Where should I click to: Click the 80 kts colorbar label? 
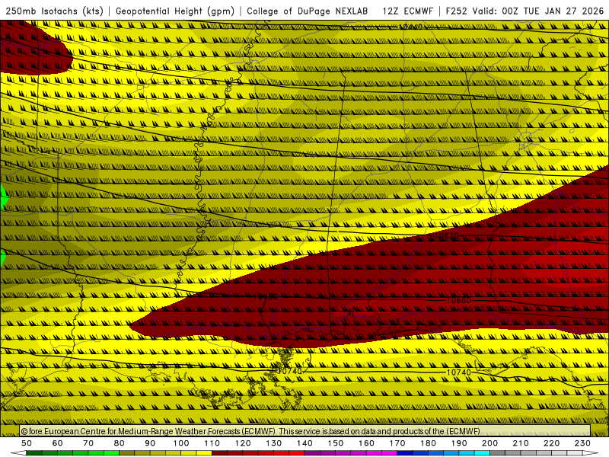(x=120, y=443)
